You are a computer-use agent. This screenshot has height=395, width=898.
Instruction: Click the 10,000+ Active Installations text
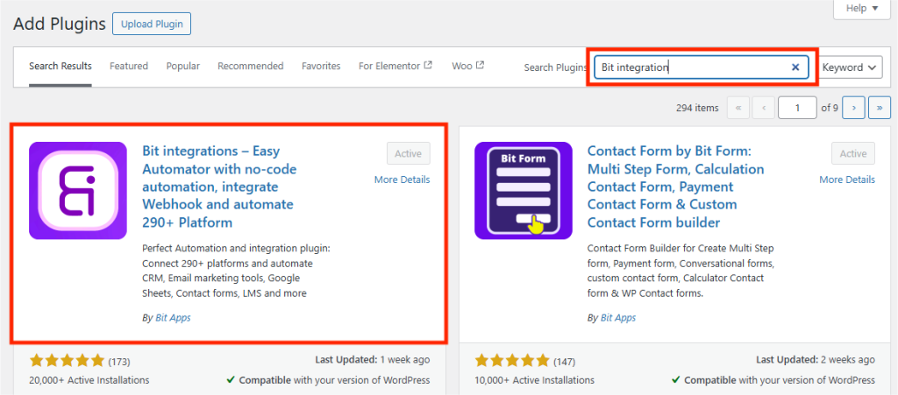tap(534, 380)
